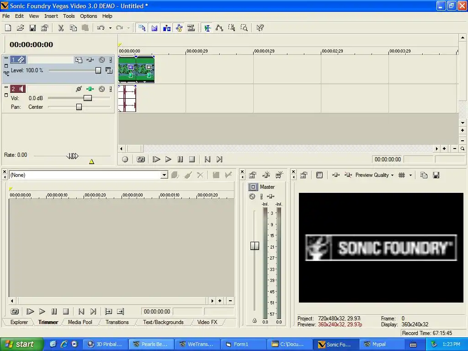Image resolution: width=468 pixels, height=351 pixels.
Task: Mute audio track 2
Action: pyautogui.click(x=102, y=89)
